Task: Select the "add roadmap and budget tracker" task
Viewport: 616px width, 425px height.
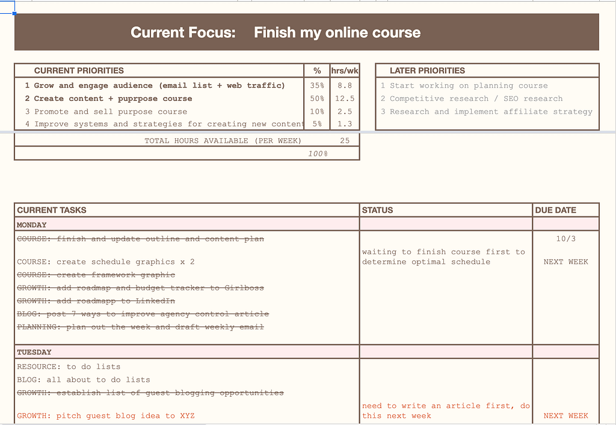Action: pyautogui.click(x=140, y=288)
